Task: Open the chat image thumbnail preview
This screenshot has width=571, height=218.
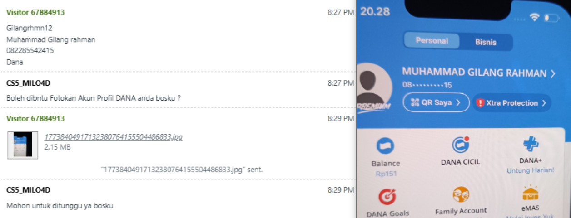Action: (x=23, y=145)
